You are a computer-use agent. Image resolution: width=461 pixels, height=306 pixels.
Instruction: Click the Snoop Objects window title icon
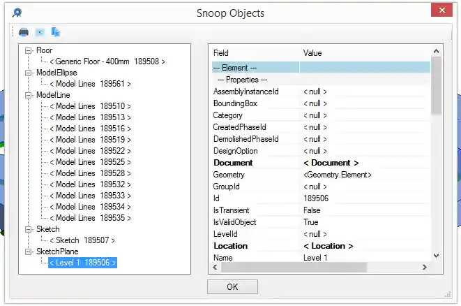pos(17,13)
